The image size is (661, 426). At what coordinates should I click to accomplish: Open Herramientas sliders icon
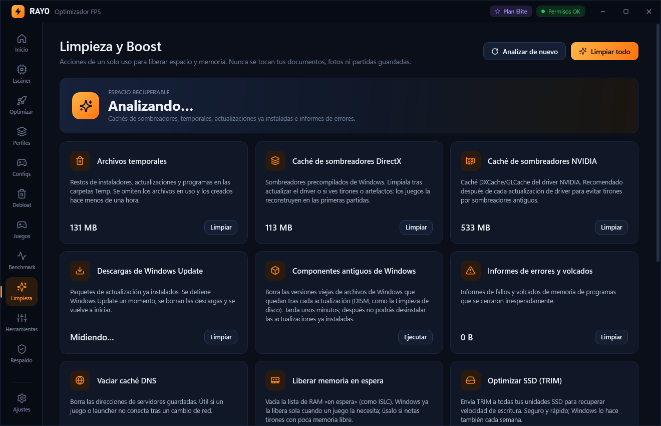pos(22,318)
